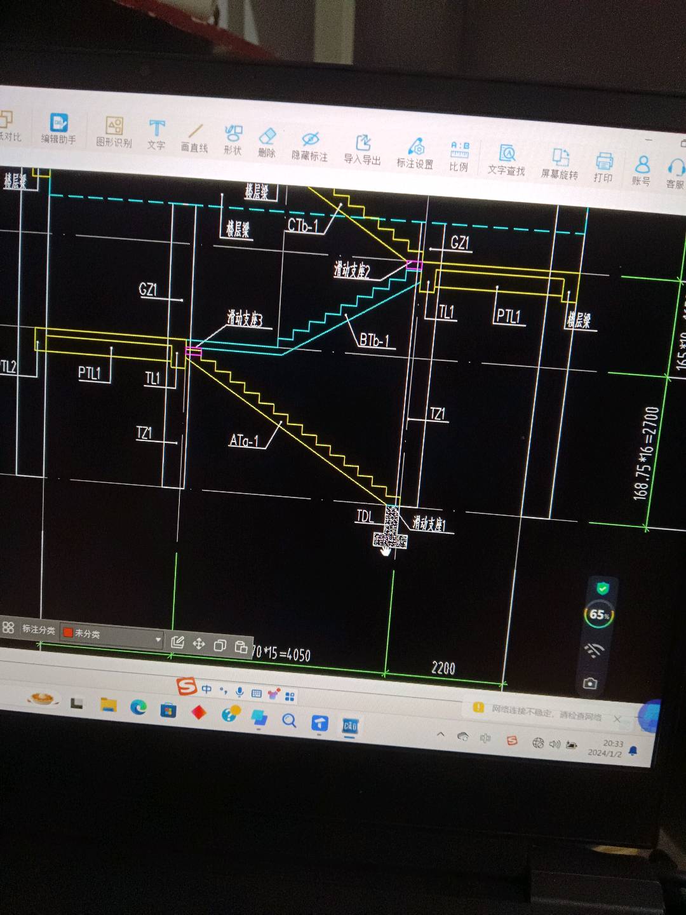686x915 pixels.
Task: Click the BTb-1 stair label
Action: pos(375,340)
